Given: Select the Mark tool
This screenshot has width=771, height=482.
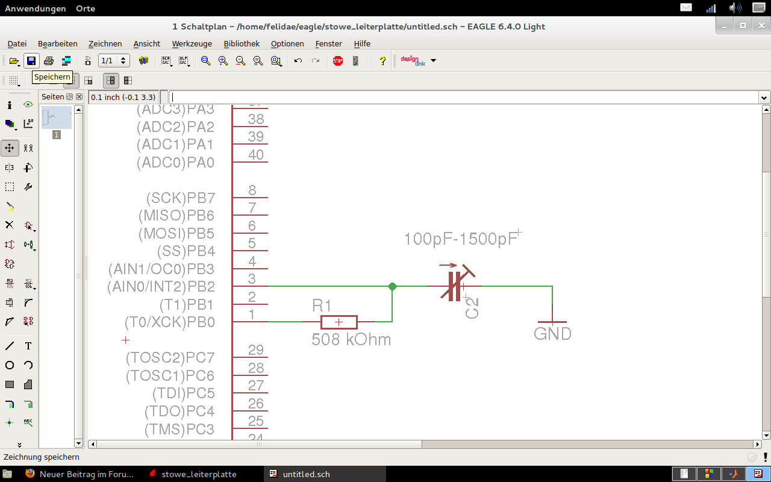Looking at the screenshot, I should (x=28, y=124).
